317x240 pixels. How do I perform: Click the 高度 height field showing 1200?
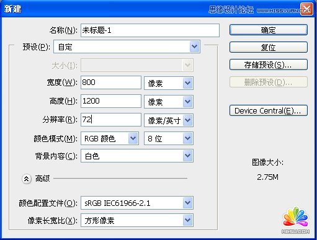111,101
